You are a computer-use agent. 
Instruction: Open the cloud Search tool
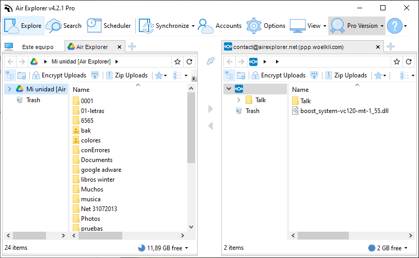[63, 26]
